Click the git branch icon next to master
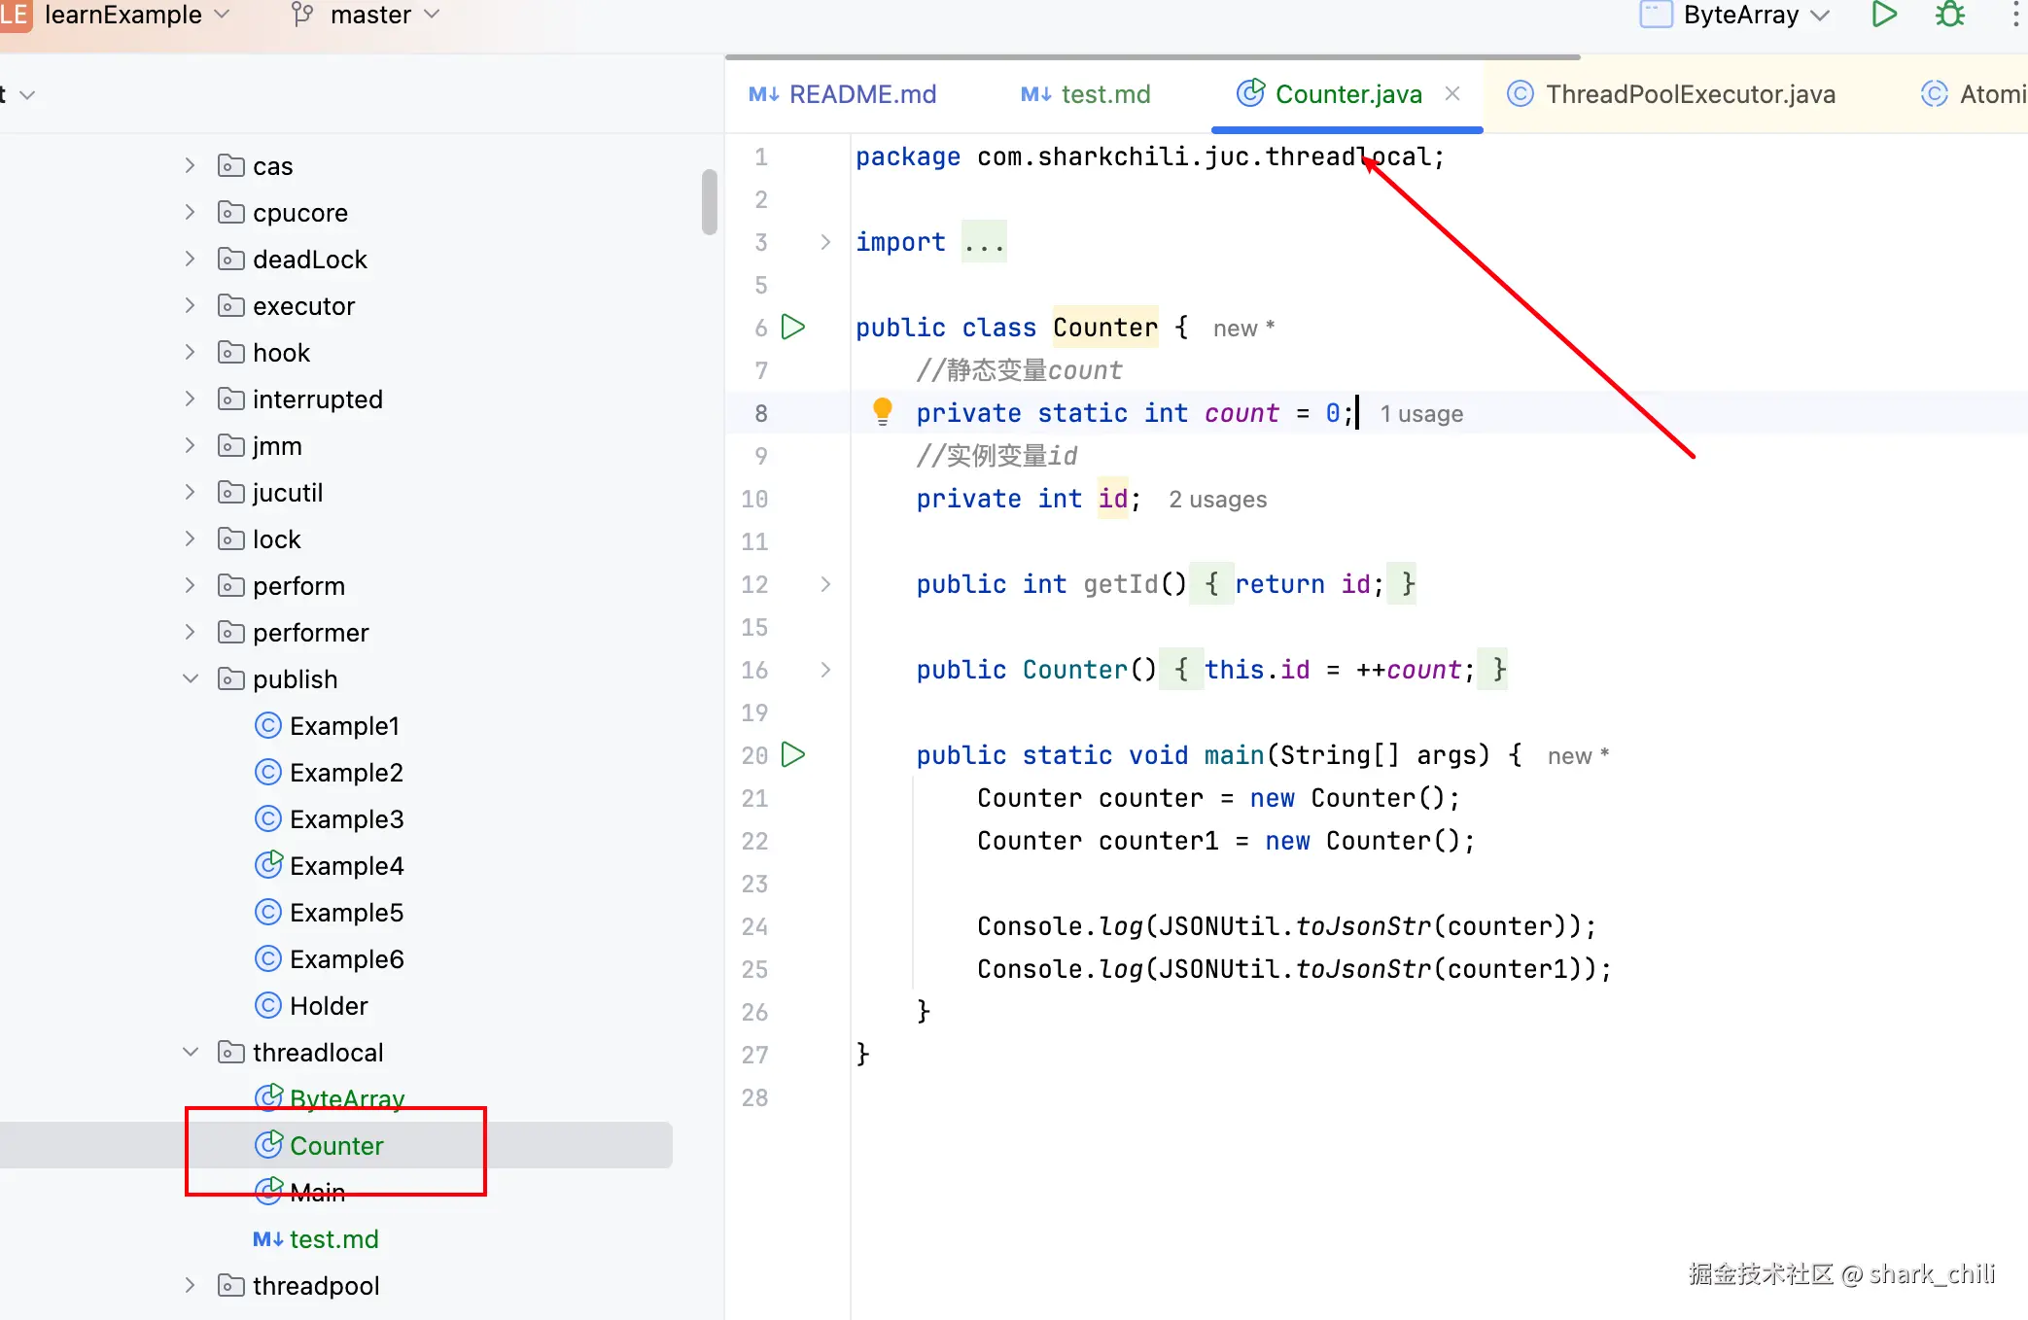The height and width of the screenshot is (1320, 2028). [x=302, y=15]
